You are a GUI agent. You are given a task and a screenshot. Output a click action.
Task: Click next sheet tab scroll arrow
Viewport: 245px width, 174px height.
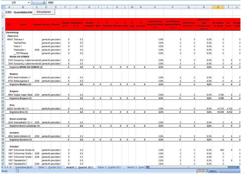[x=7, y=167]
